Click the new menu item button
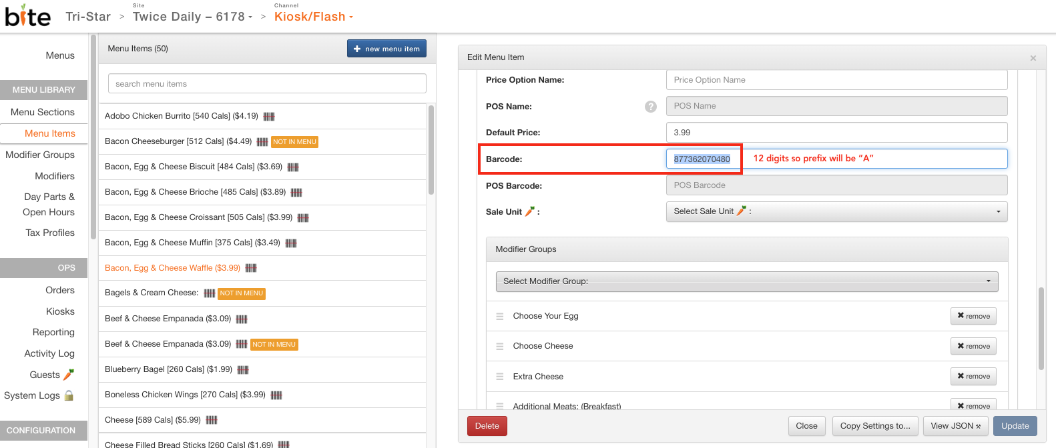Viewport: 1056px width, 448px height. tap(386, 49)
